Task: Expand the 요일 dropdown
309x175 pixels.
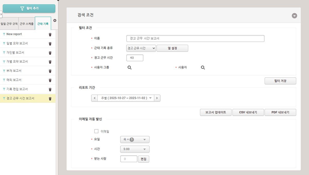Action: click(x=135, y=139)
